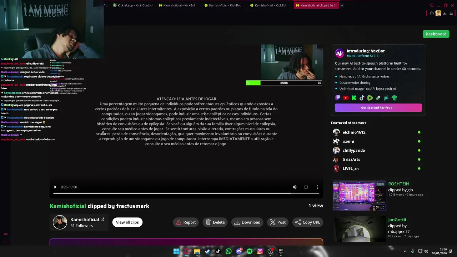Click the pill-shaped platform icon
457x257 pixels.
[378, 98]
